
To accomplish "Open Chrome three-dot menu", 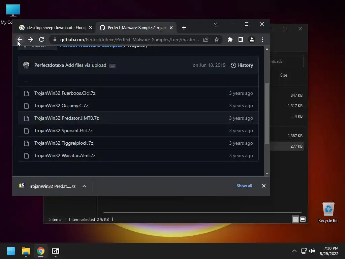I will (x=262, y=40).
